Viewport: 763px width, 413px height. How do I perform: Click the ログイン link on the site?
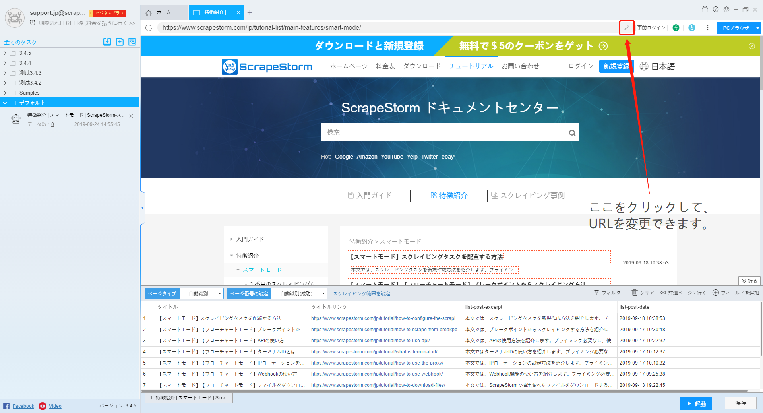(581, 66)
